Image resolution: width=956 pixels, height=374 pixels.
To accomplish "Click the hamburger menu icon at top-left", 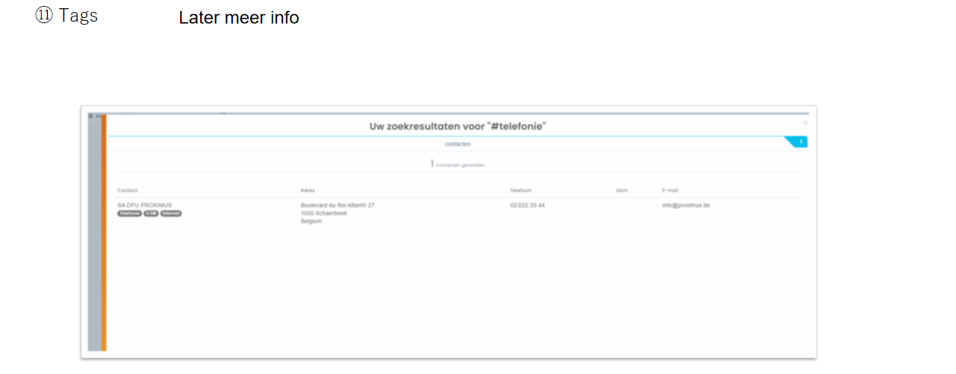I will tap(91, 116).
